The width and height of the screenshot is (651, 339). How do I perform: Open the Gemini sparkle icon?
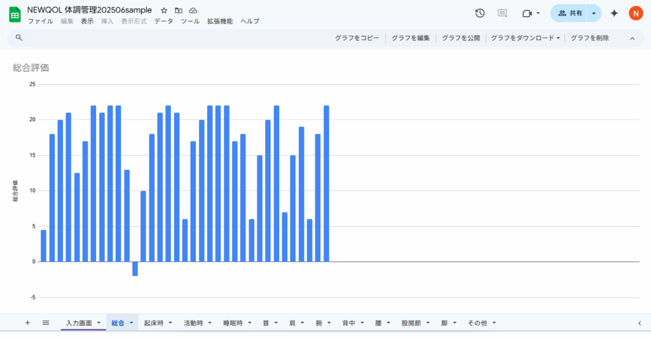click(614, 13)
